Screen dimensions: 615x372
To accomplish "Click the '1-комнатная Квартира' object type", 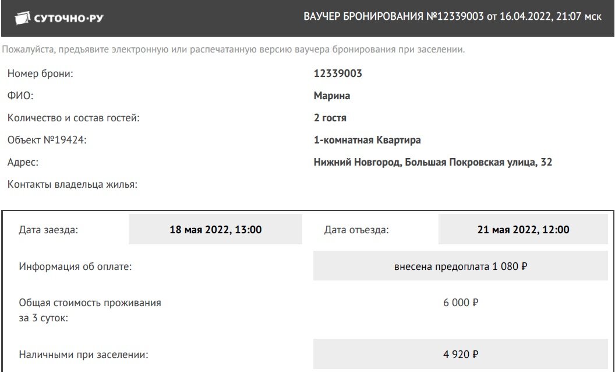I will click(x=367, y=140).
